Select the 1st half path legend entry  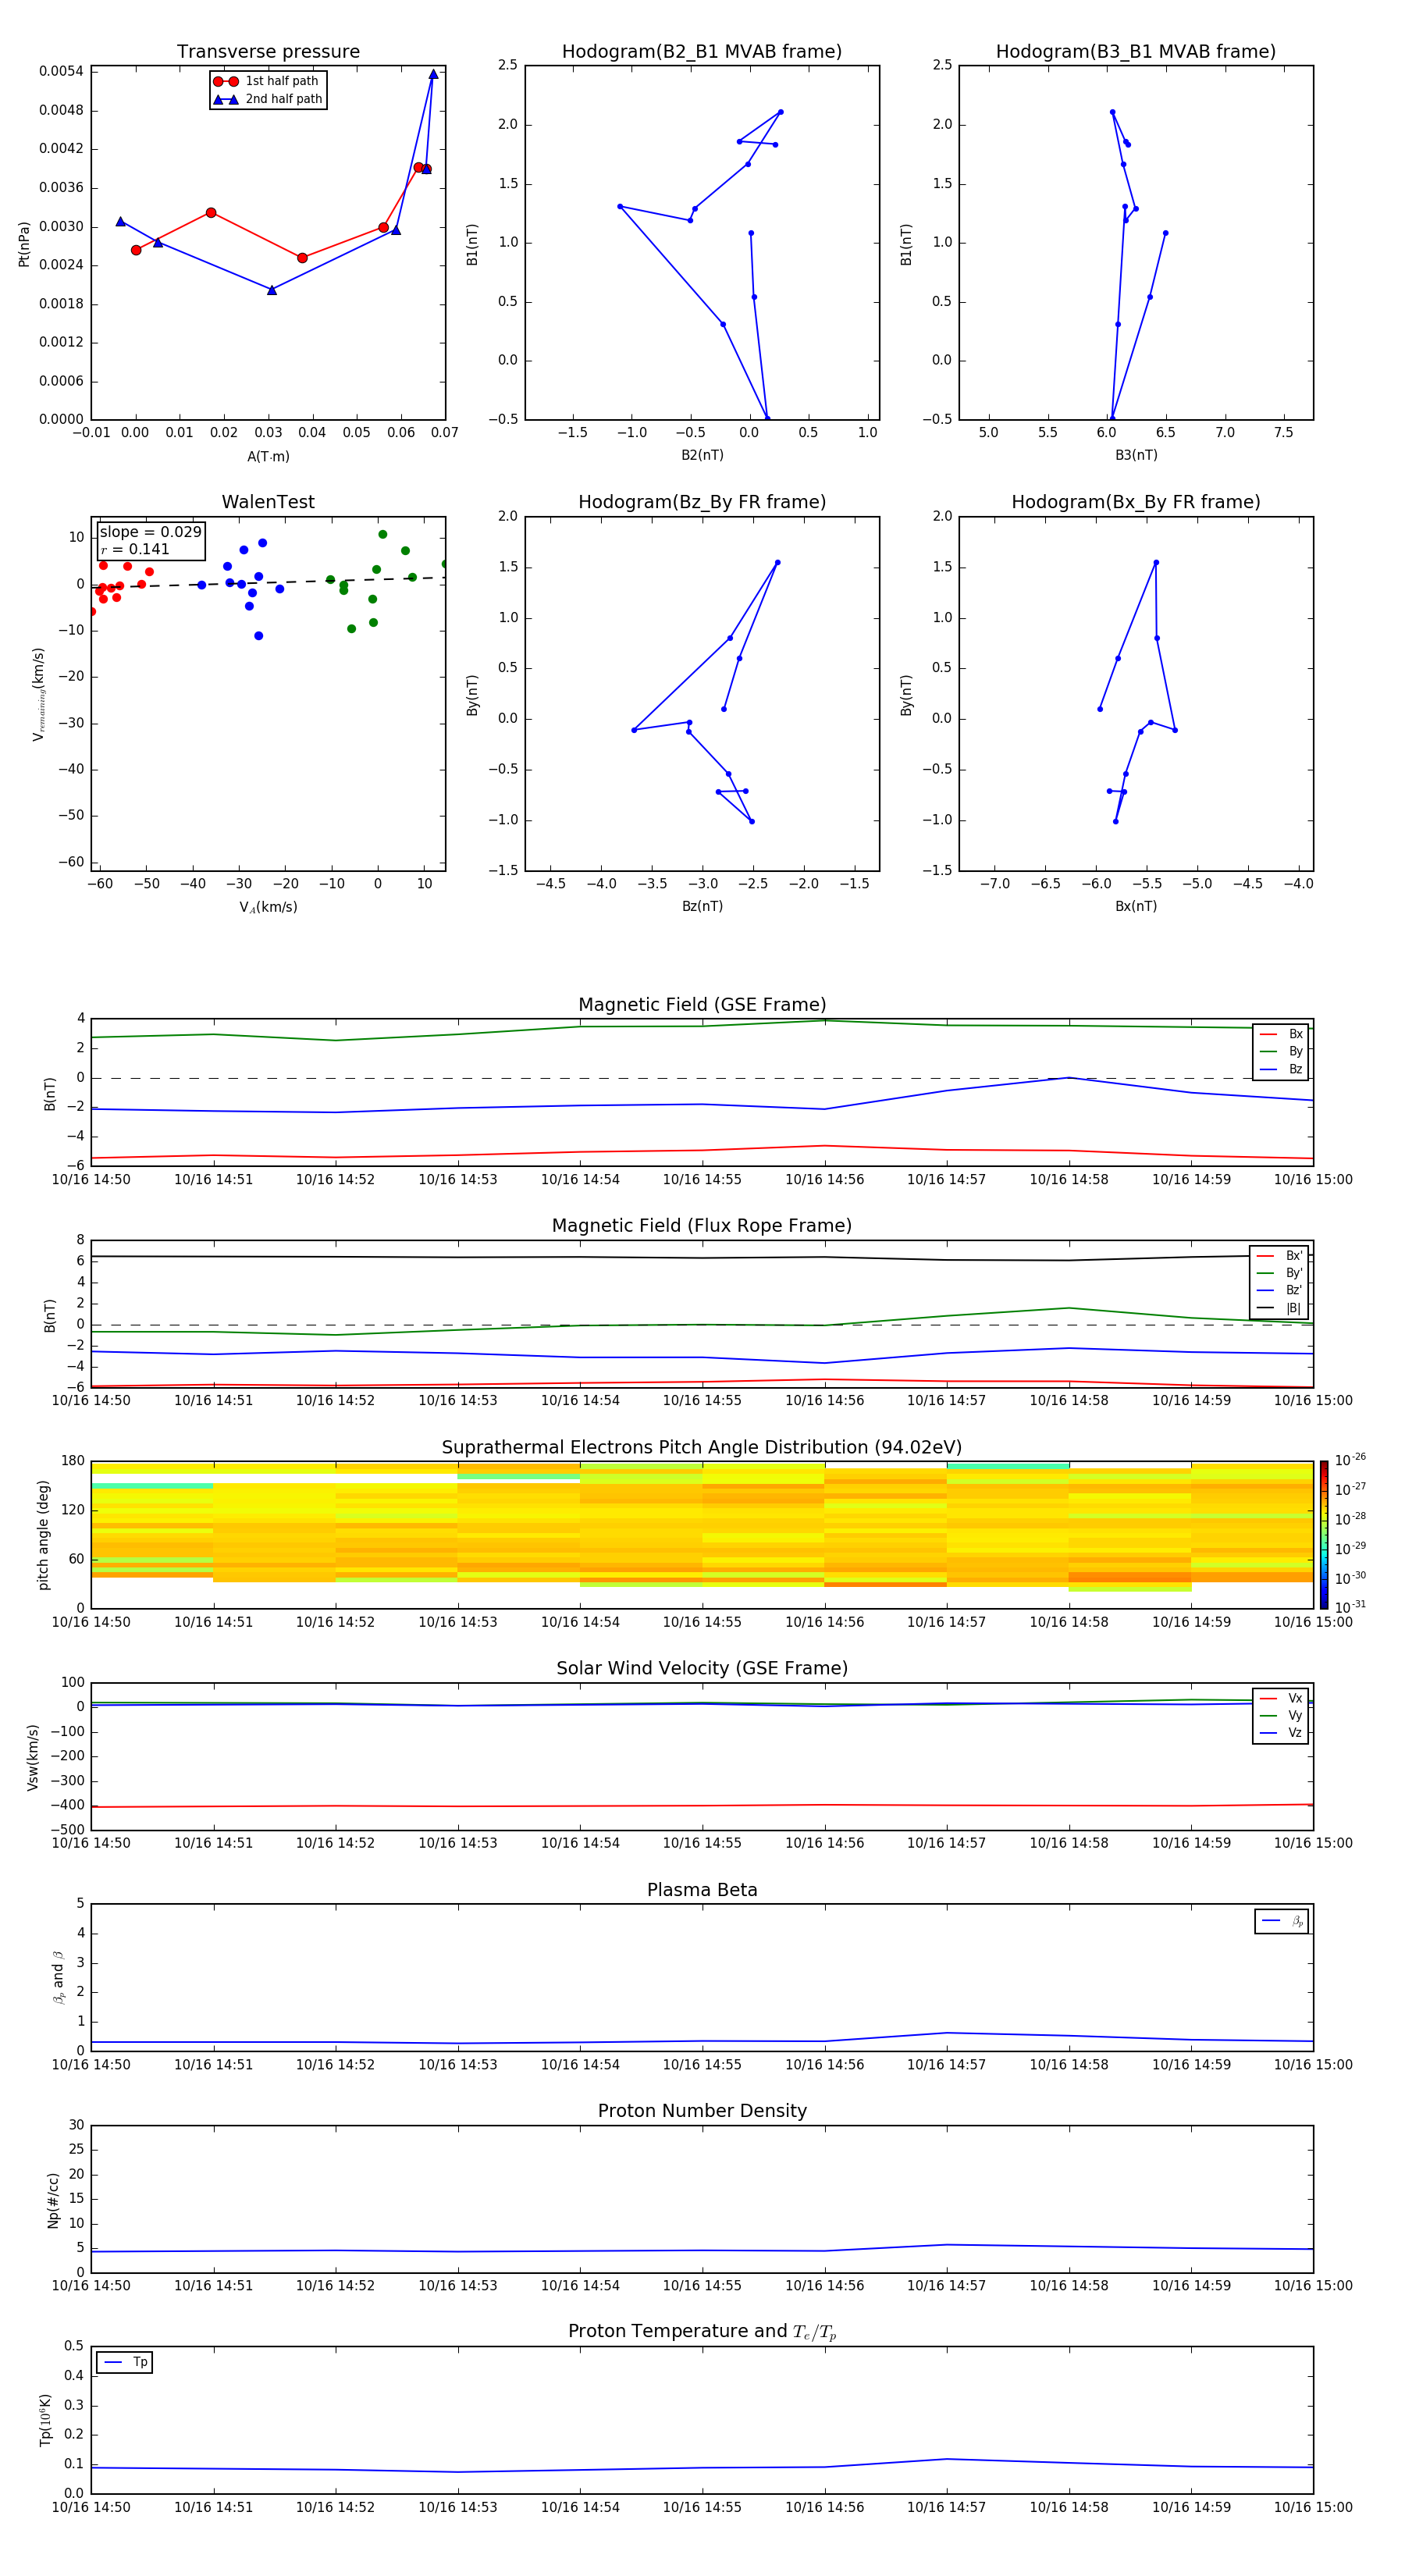coord(267,81)
